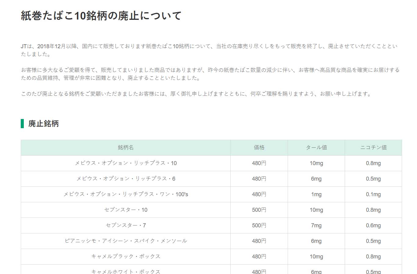Click the 480円 price for キャメルブラック・ボックス
Screen dimensions: 417x274
pos(259,257)
